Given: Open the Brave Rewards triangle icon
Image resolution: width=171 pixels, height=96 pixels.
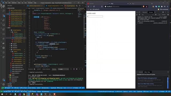Looking at the screenshot, I should click(x=146, y=6).
